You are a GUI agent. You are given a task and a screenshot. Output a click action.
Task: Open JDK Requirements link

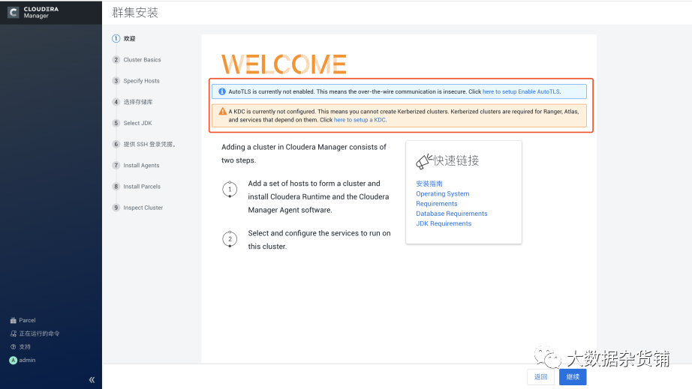pyautogui.click(x=444, y=223)
